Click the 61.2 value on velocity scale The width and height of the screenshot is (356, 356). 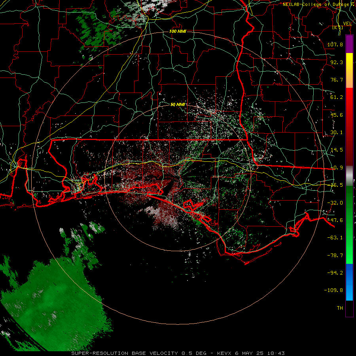(x=337, y=97)
